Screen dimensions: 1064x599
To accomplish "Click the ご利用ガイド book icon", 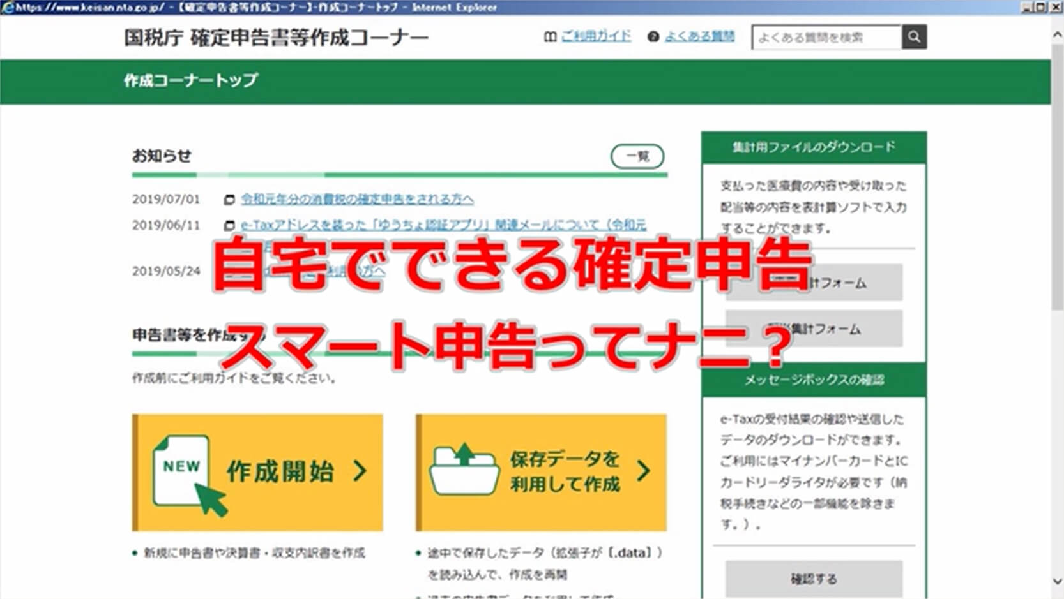I will (550, 37).
